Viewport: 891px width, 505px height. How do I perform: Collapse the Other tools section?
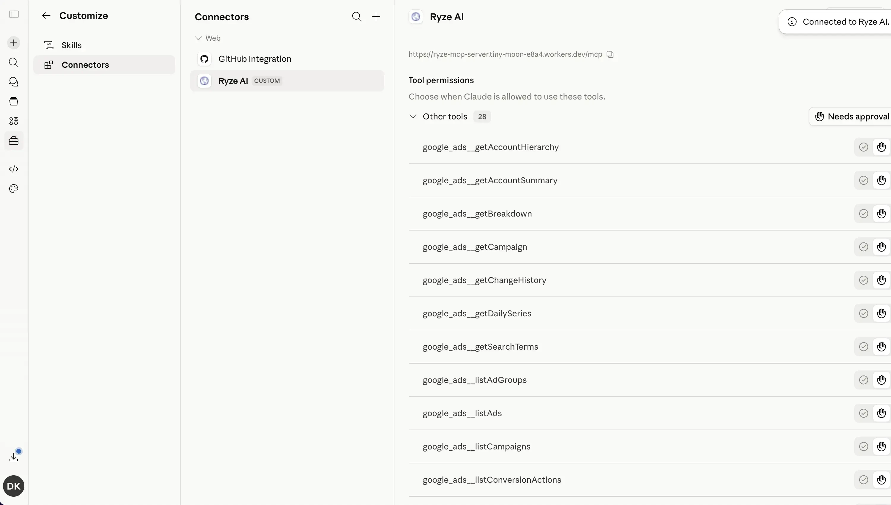pyautogui.click(x=413, y=116)
